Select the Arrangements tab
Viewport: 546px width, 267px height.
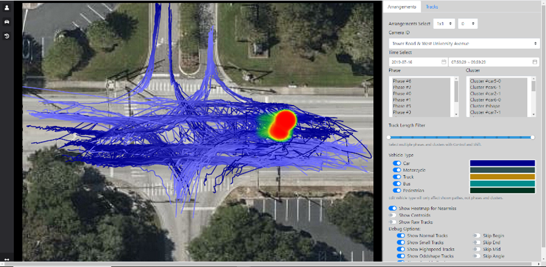tap(403, 7)
